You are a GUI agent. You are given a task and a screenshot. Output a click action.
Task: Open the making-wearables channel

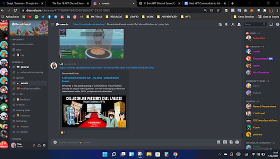click(x=29, y=89)
